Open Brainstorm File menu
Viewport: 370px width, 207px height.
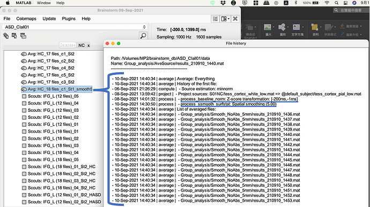pyautogui.click(x=7, y=19)
